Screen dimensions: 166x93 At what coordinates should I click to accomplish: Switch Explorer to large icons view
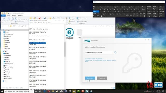[x=114, y=88]
